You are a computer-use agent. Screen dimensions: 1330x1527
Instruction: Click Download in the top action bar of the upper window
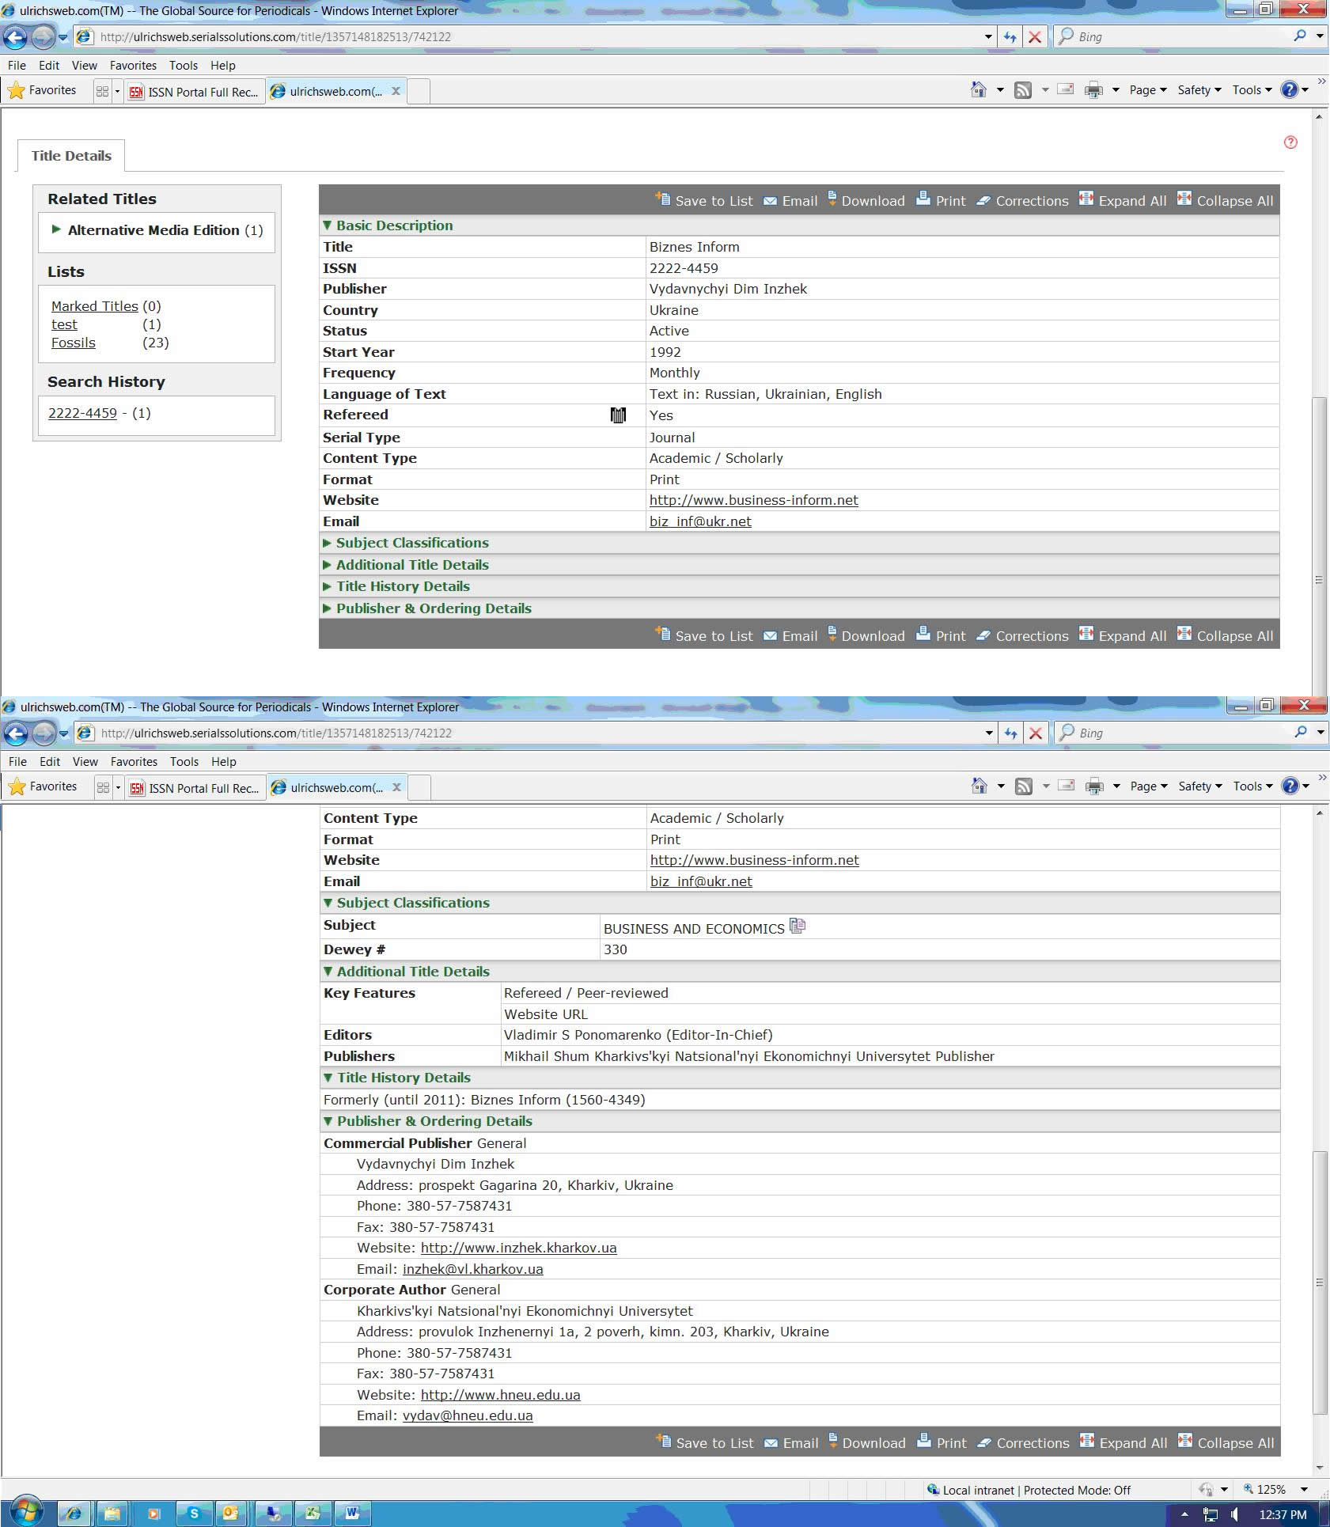point(866,201)
